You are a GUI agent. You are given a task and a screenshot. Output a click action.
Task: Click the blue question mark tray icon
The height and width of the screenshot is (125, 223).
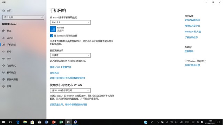(x=146, y=122)
